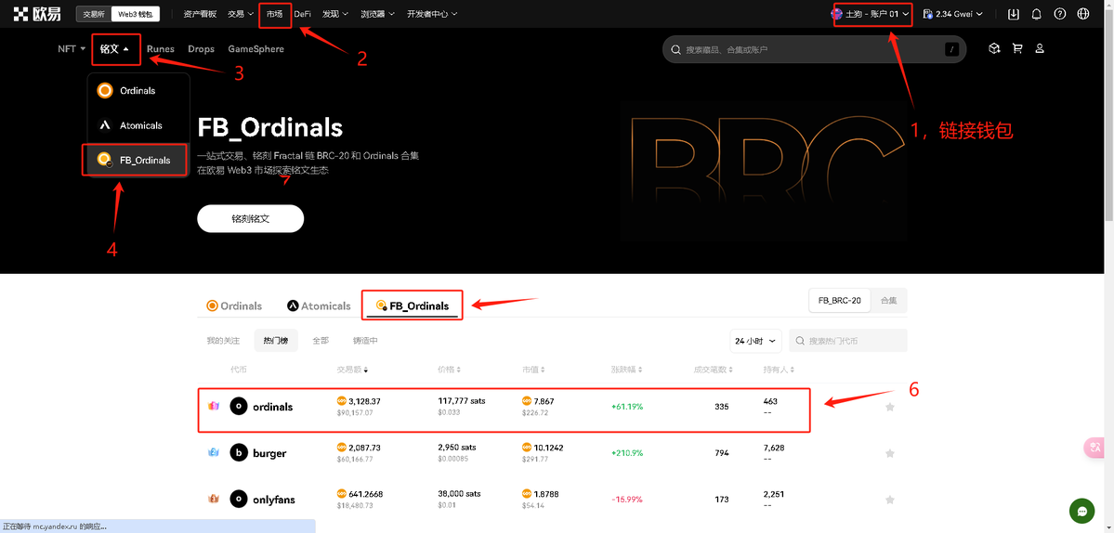
Task: Click the green chat support bubble
Action: click(x=1082, y=511)
